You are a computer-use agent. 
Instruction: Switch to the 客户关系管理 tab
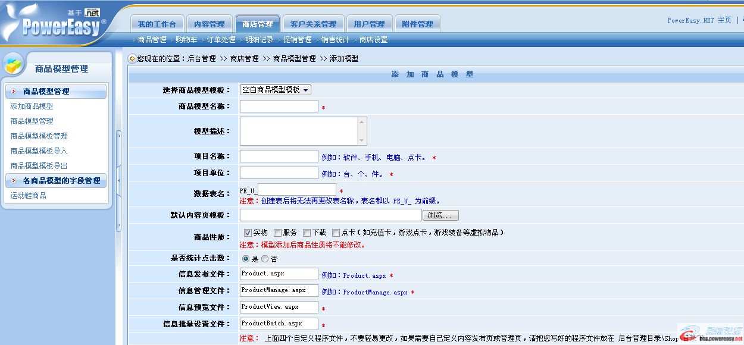tap(314, 23)
